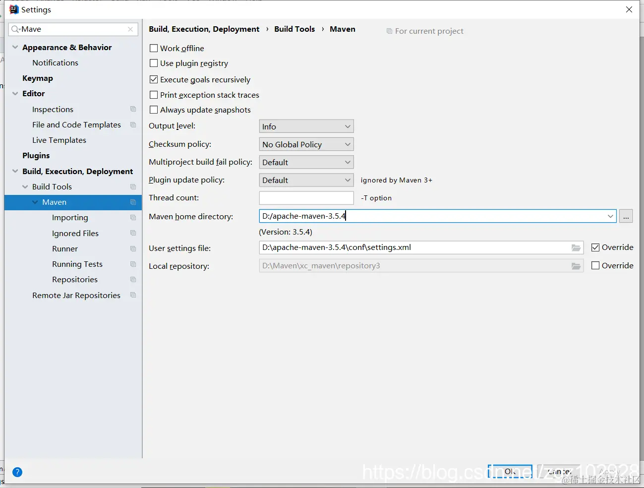Click the OK button
Viewport: 644px width, 488px height.
click(510, 472)
